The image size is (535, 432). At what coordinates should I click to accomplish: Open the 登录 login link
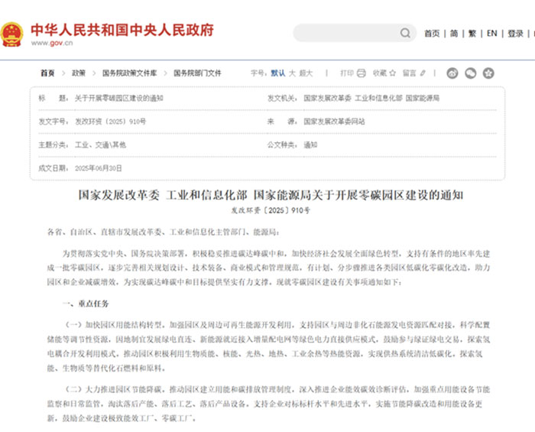coord(516,34)
